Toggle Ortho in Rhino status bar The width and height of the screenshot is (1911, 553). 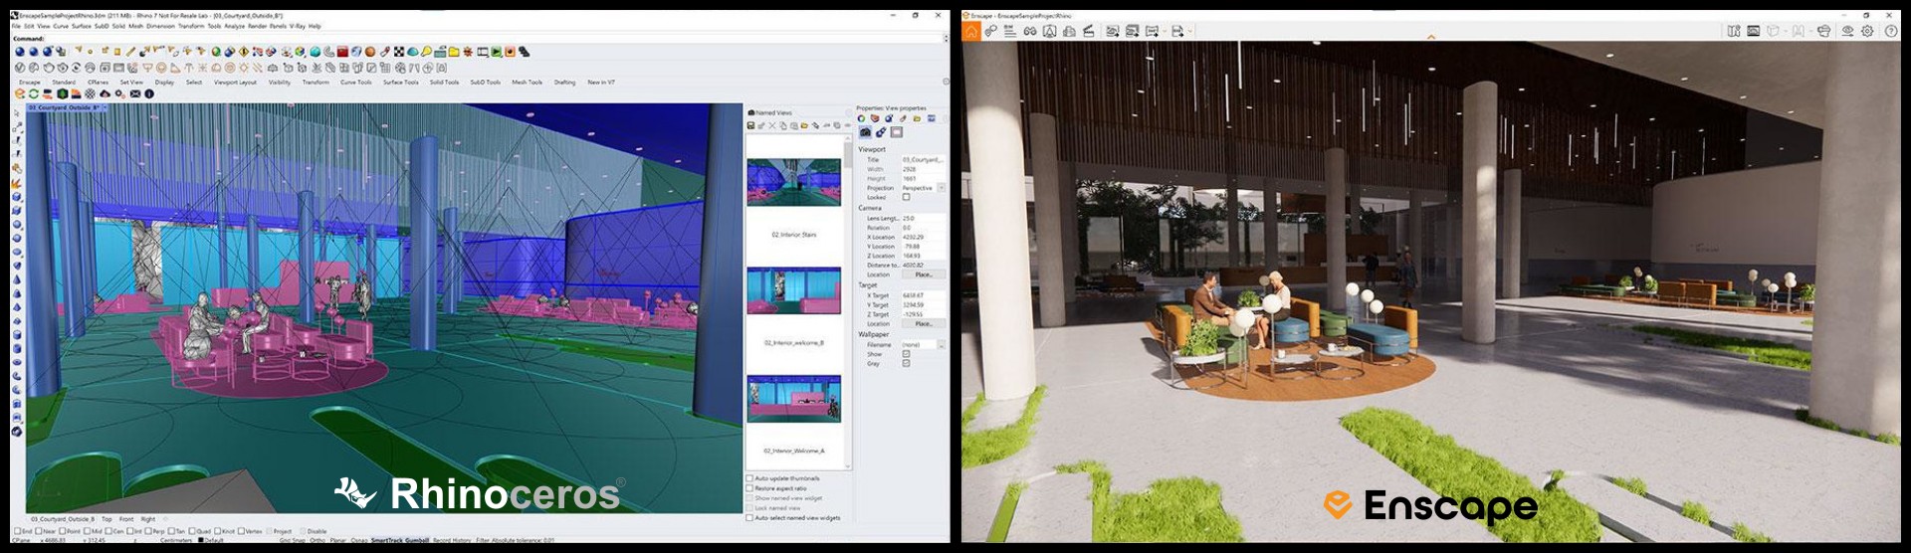pyautogui.click(x=317, y=540)
